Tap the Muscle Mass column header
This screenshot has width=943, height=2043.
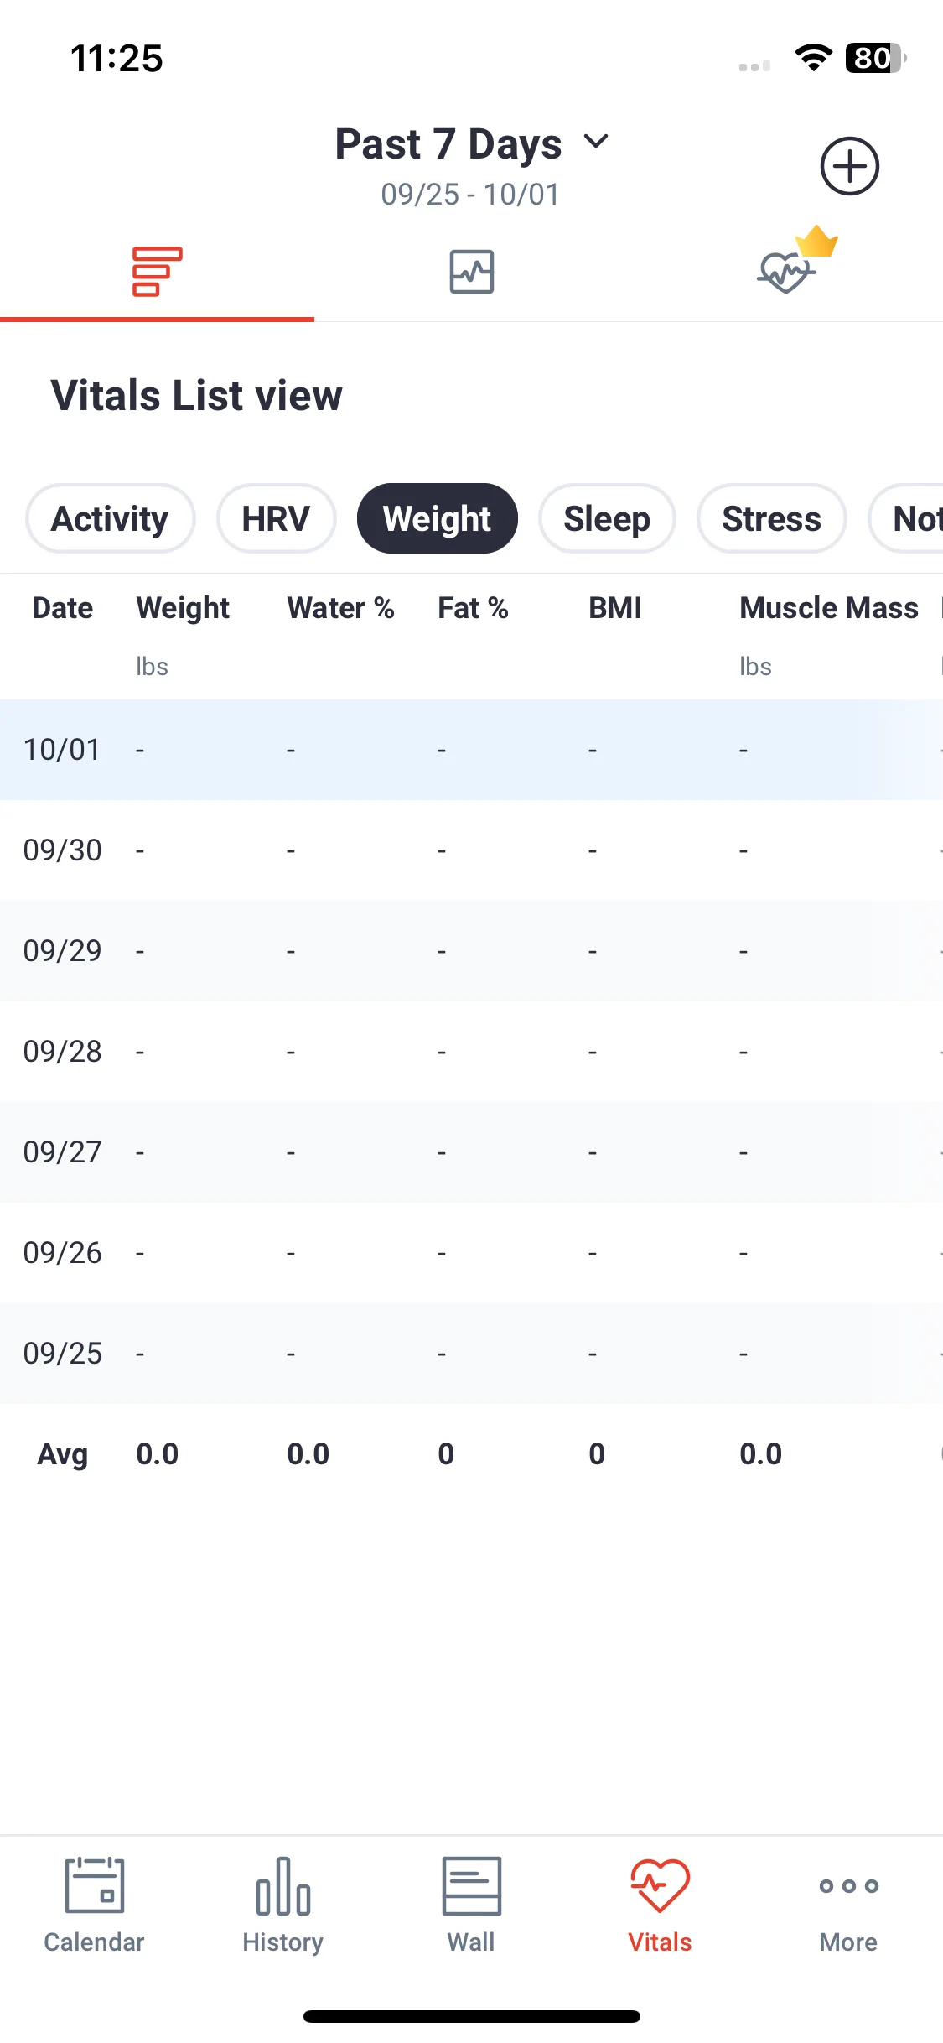point(828,608)
